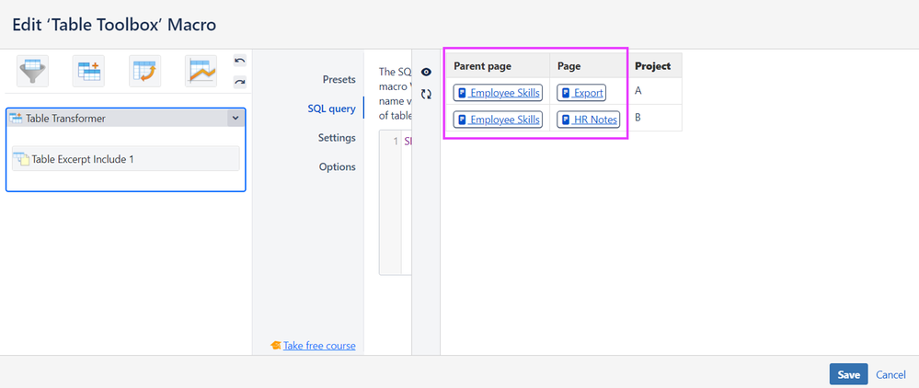
Task: Open the Presets tab
Action: 339,79
